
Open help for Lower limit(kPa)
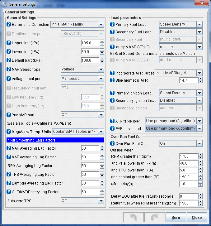click(9, 51)
